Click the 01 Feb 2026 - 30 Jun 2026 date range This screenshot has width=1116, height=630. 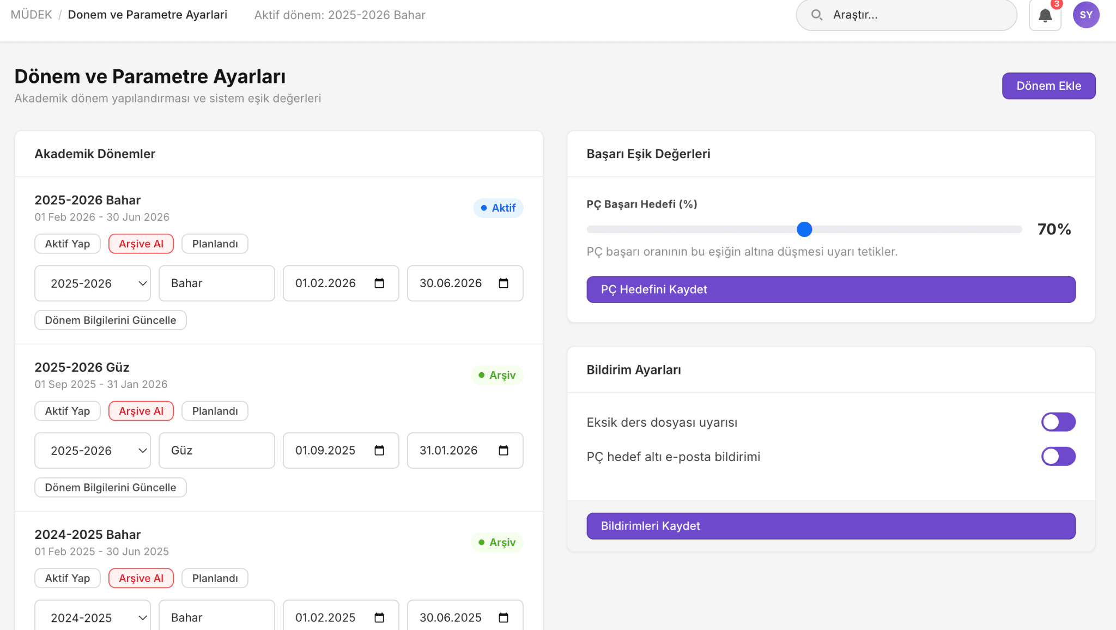click(102, 217)
